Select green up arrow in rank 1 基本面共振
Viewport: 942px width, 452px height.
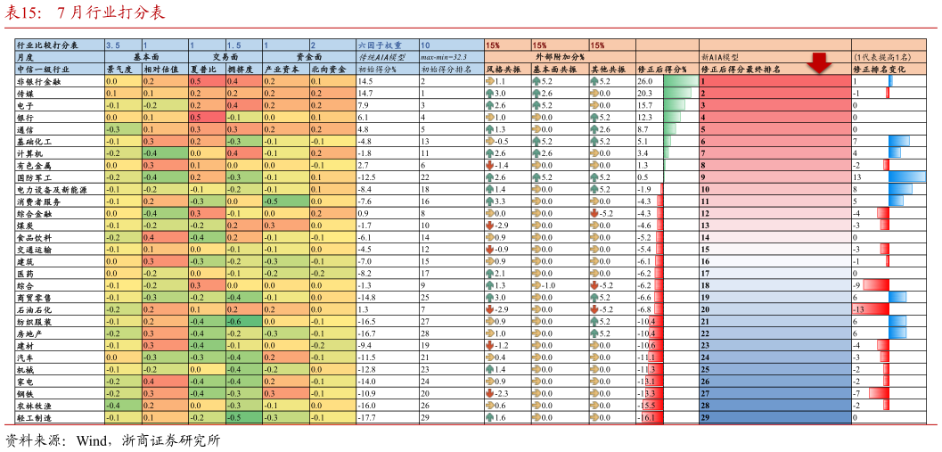click(537, 81)
